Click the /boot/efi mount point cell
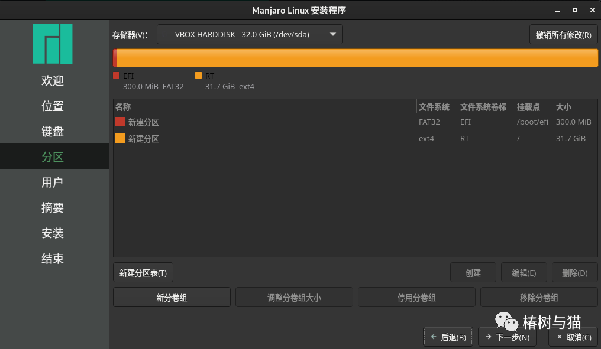Screen dimensions: 601x349 pyautogui.click(x=532, y=122)
